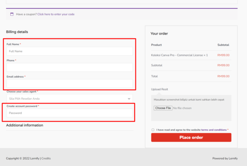Open the Credits link in the footer
The height and width of the screenshot is (166, 247).
pyautogui.click(x=46, y=158)
